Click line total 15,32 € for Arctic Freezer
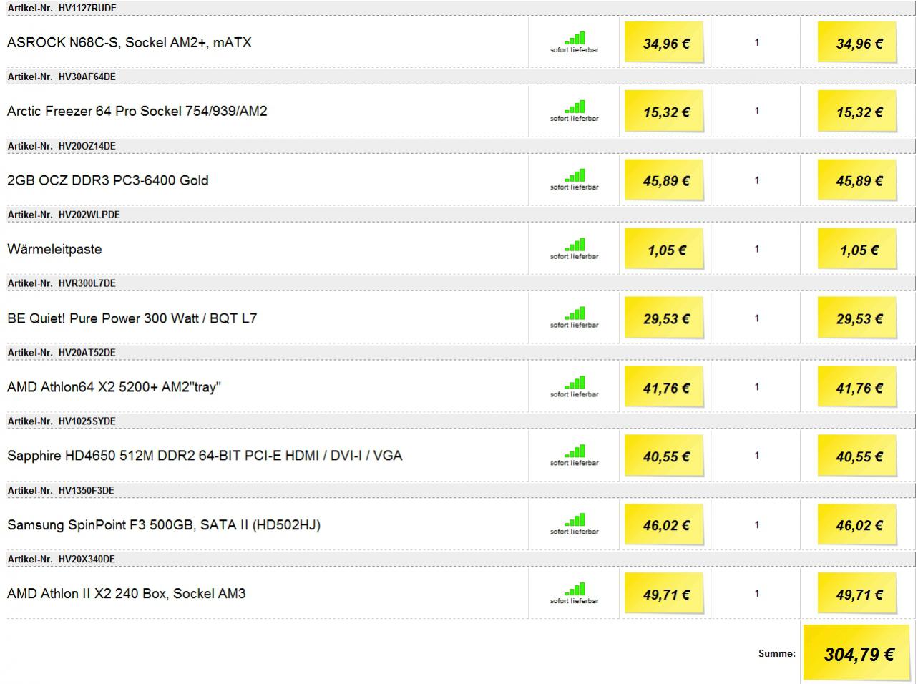The height and width of the screenshot is (684, 918). click(857, 111)
